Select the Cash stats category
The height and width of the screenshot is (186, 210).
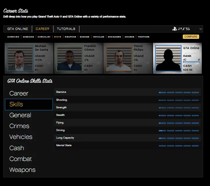click(x=17, y=148)
